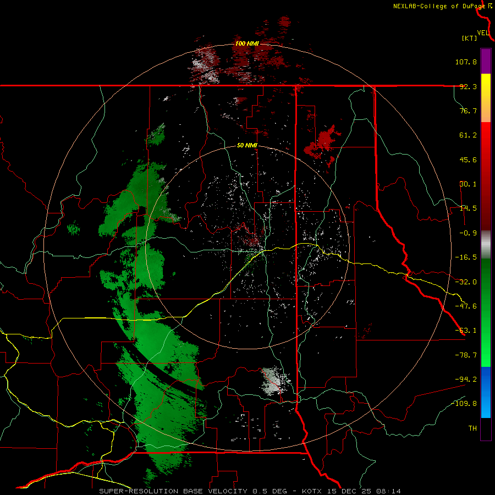Screen dimensions: 495x495
Task: Click the -0.9 scale value
Action: (x=468, y=233)
